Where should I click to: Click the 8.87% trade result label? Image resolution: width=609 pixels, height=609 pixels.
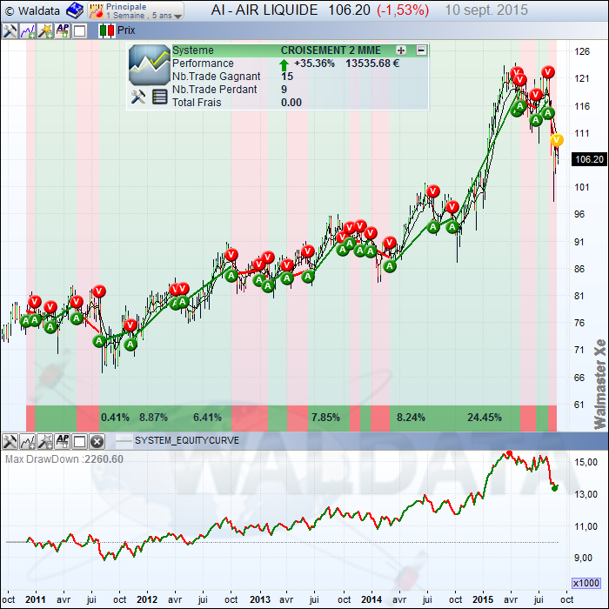click(x=153, y=418)
